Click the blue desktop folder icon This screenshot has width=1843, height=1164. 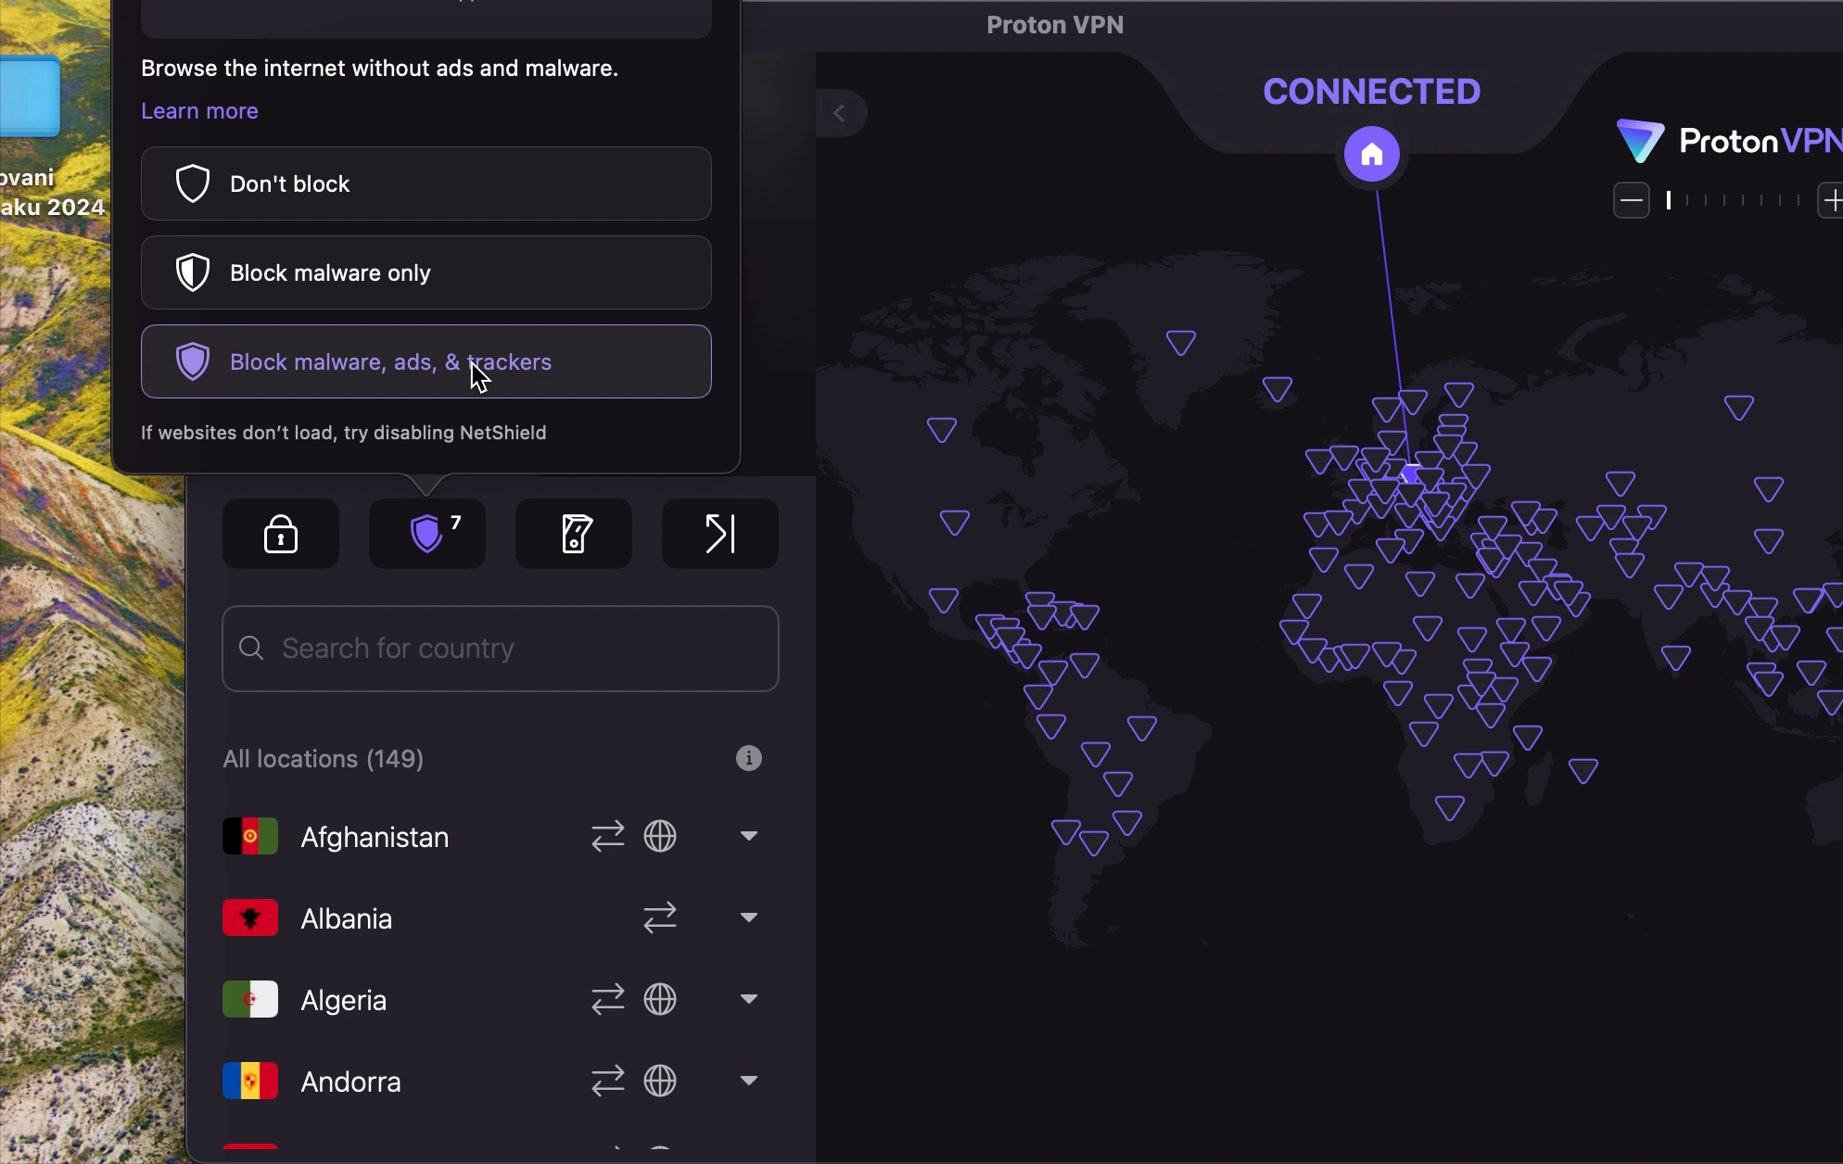[30, 95]
